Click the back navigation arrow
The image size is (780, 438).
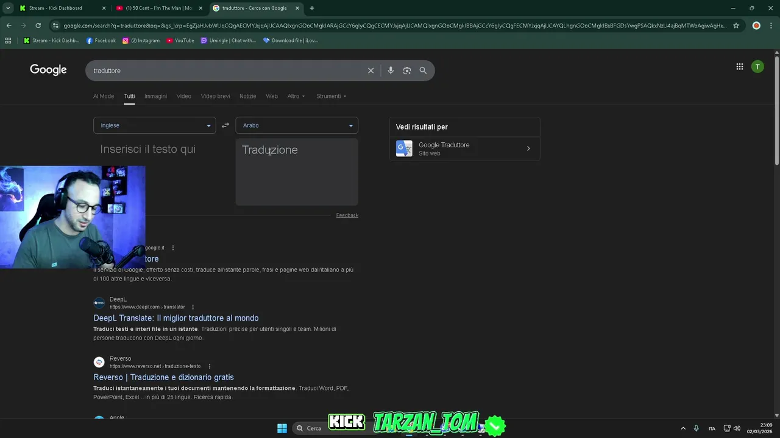9,26
